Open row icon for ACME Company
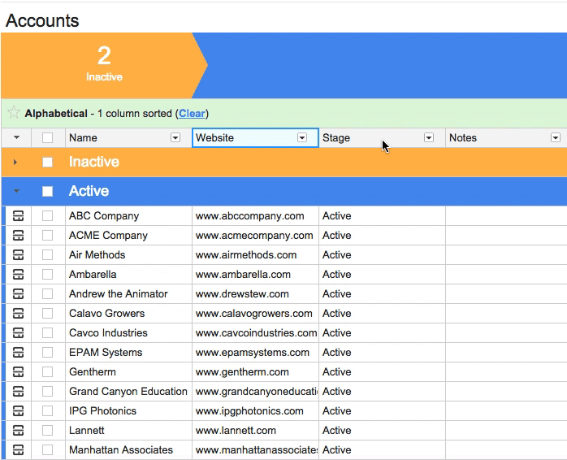This screenshot has width=567, height=460. (18, 236)
